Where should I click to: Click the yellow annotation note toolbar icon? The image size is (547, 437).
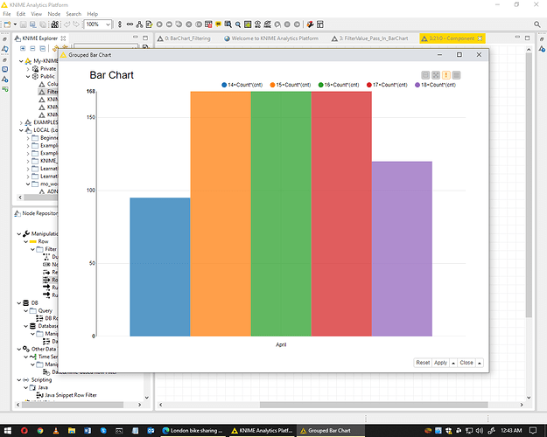click(219, 24)
